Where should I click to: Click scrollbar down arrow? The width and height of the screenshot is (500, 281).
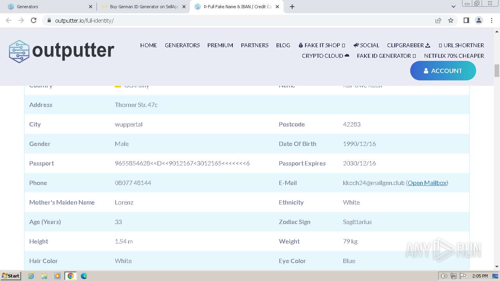(497, 267)
